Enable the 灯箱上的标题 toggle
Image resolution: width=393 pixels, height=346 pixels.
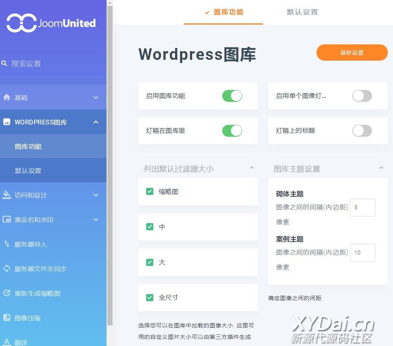tap(362, 131)
